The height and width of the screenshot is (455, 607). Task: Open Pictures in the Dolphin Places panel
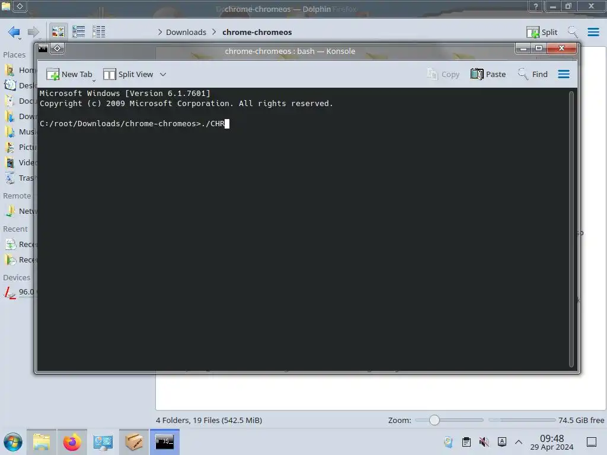tap(20, 148)
